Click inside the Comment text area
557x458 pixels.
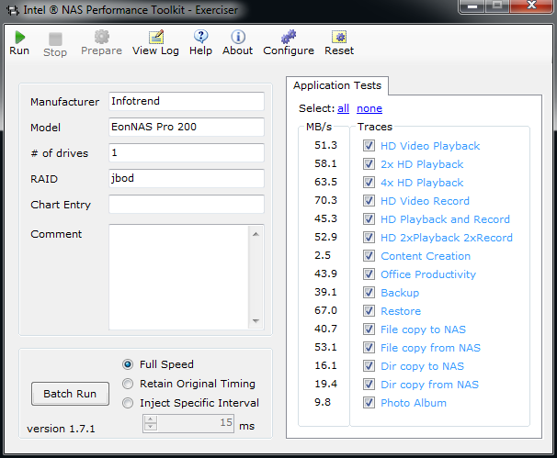(x=178, y=277)
